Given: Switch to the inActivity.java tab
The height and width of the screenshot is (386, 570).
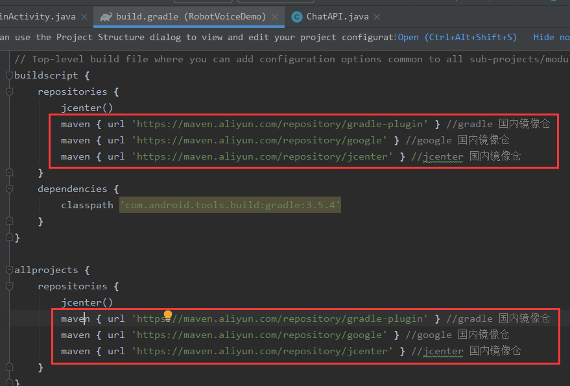Looking at the screenshot, I should pos(38,17).
